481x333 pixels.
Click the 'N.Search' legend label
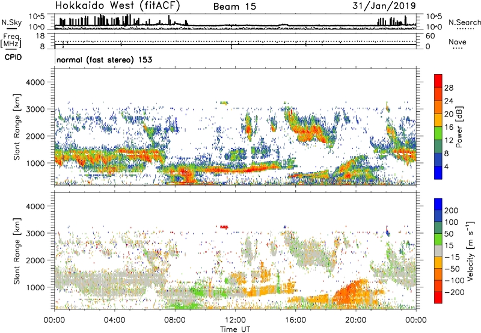coord(464,22)
